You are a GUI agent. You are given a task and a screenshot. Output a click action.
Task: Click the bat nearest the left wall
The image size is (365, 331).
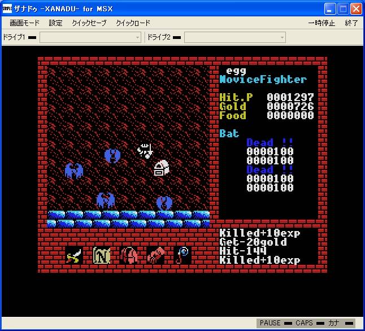tap(74, 171)
